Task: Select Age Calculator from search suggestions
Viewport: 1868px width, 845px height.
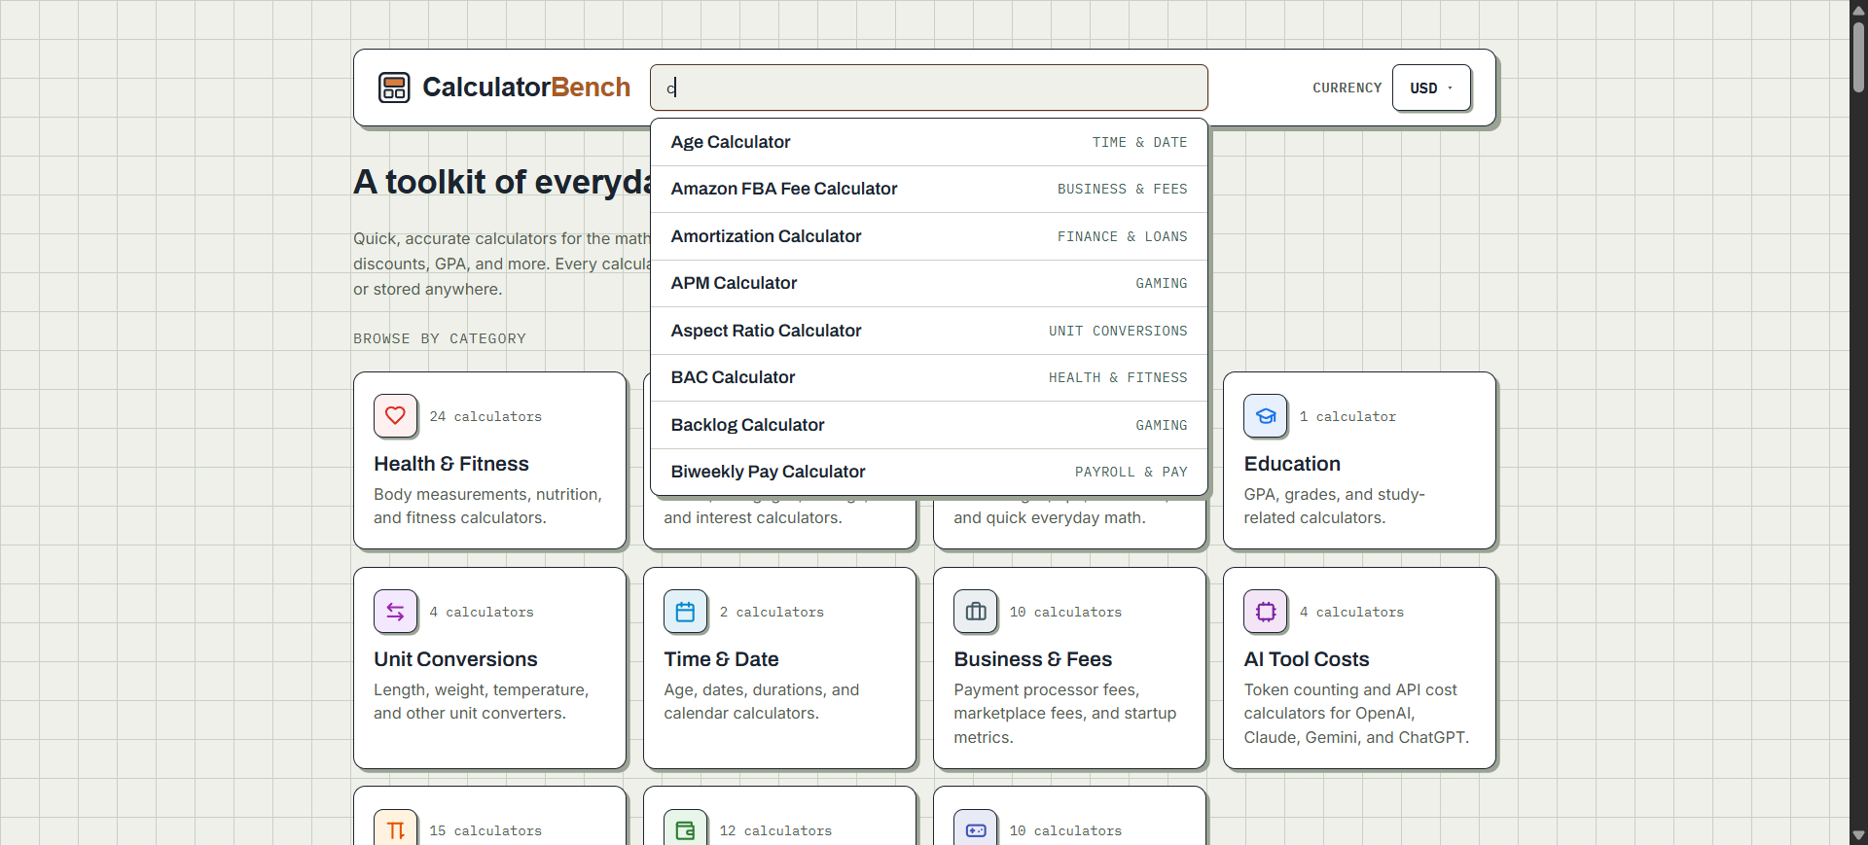Action: pyautogui.click(x=929, y=142)
